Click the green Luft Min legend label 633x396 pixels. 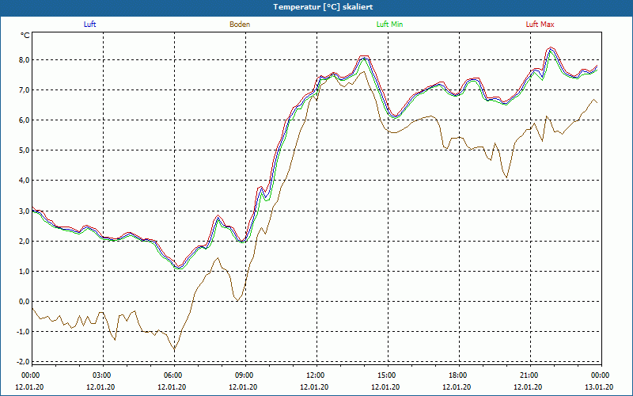pyautogui.click(x=389, y=25)
